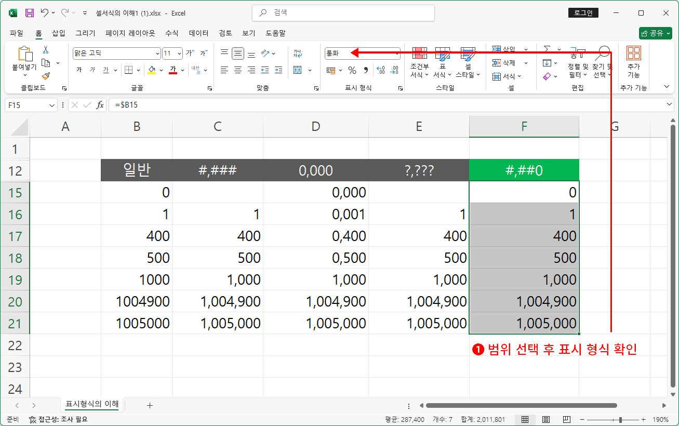679x426 pixels.
Task: Increase font size with larger 가 icon
Action: (x=190, y=54)
